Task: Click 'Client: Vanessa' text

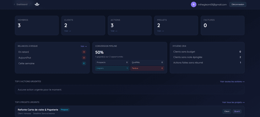Action: coord(24,114)
